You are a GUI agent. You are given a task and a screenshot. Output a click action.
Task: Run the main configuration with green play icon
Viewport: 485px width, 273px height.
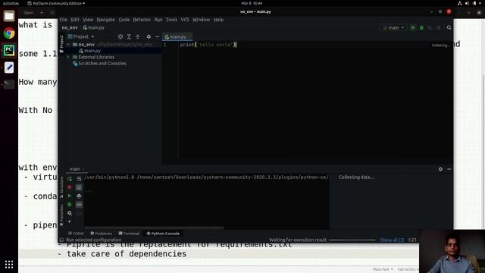413,27
